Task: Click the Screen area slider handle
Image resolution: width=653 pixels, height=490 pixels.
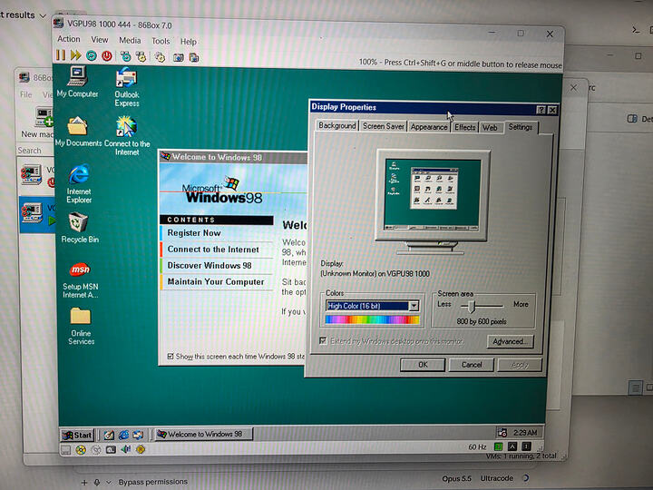Action: [471, 307]
